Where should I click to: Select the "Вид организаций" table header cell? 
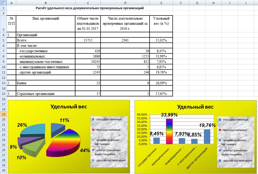45,24
